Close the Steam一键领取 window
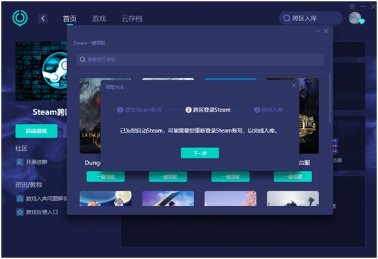378x259 pixels. (326, 31)
